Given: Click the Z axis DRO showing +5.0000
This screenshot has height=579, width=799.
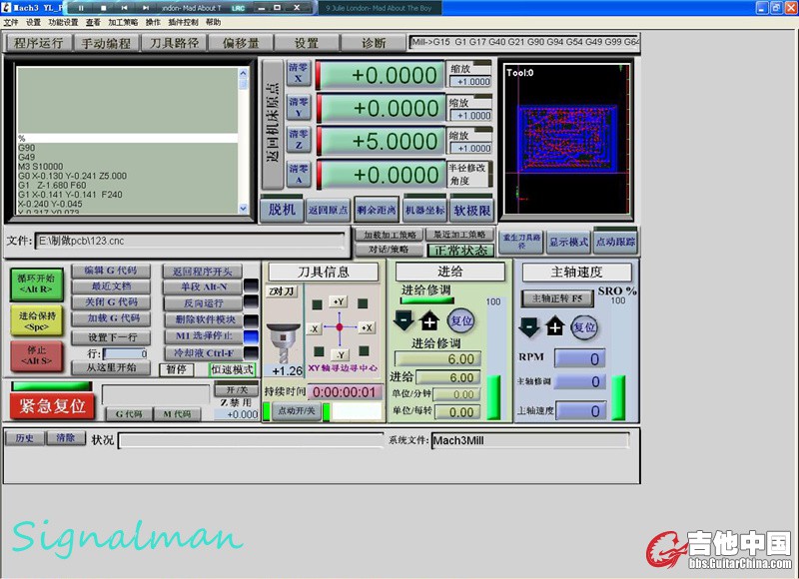Looking at the screenshot, I should click(383, 141).
